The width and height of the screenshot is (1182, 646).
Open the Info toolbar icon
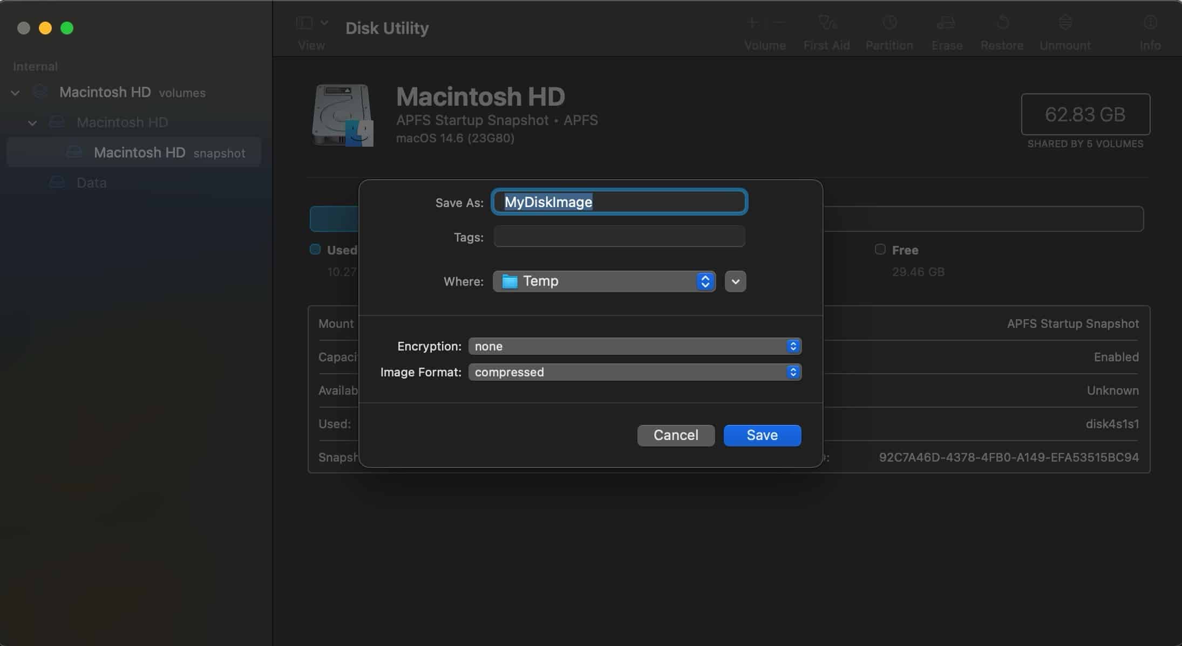[x=1150, y=23]
